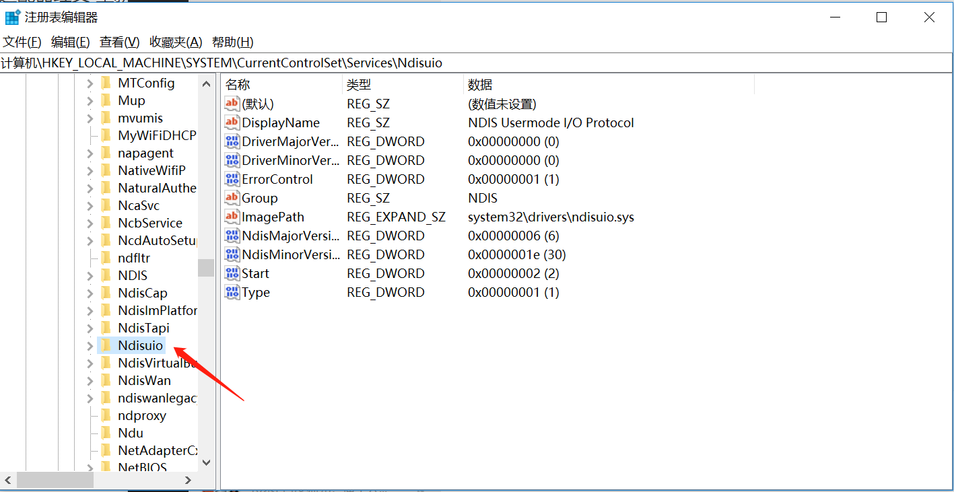Click the ndfltr folder icon

(106, 258)
